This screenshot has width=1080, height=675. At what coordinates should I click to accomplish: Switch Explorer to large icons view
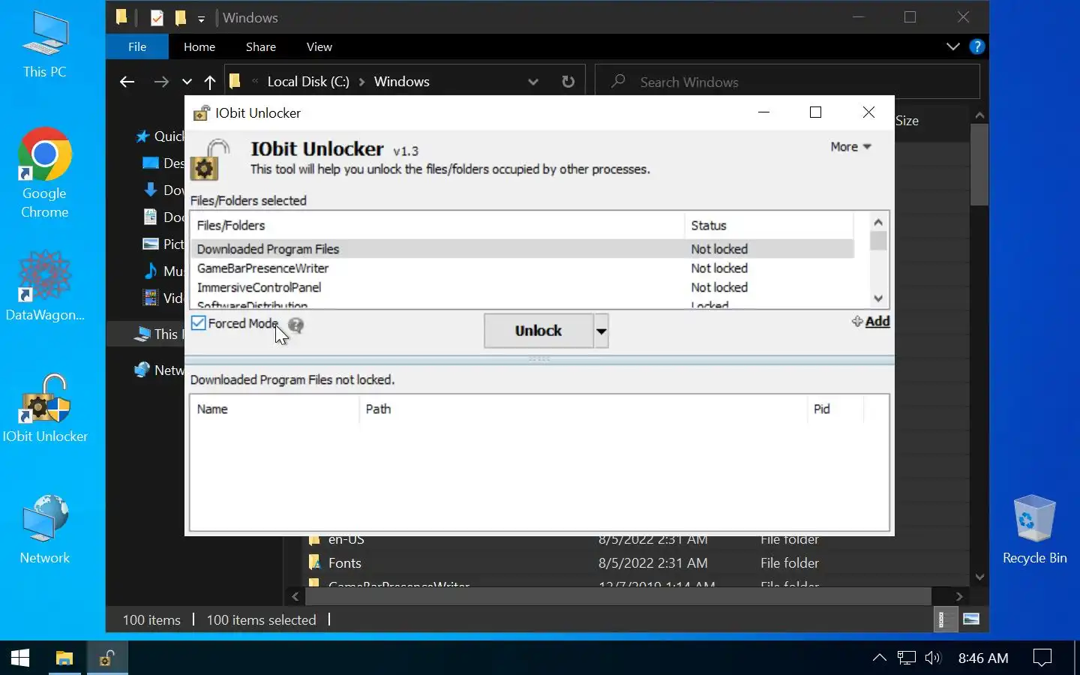point(971,619)
